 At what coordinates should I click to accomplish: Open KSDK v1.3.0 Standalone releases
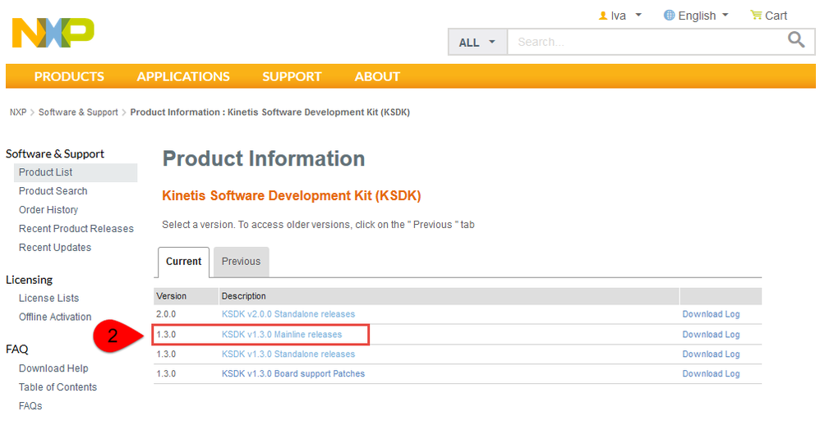click(x=288, y=354)
